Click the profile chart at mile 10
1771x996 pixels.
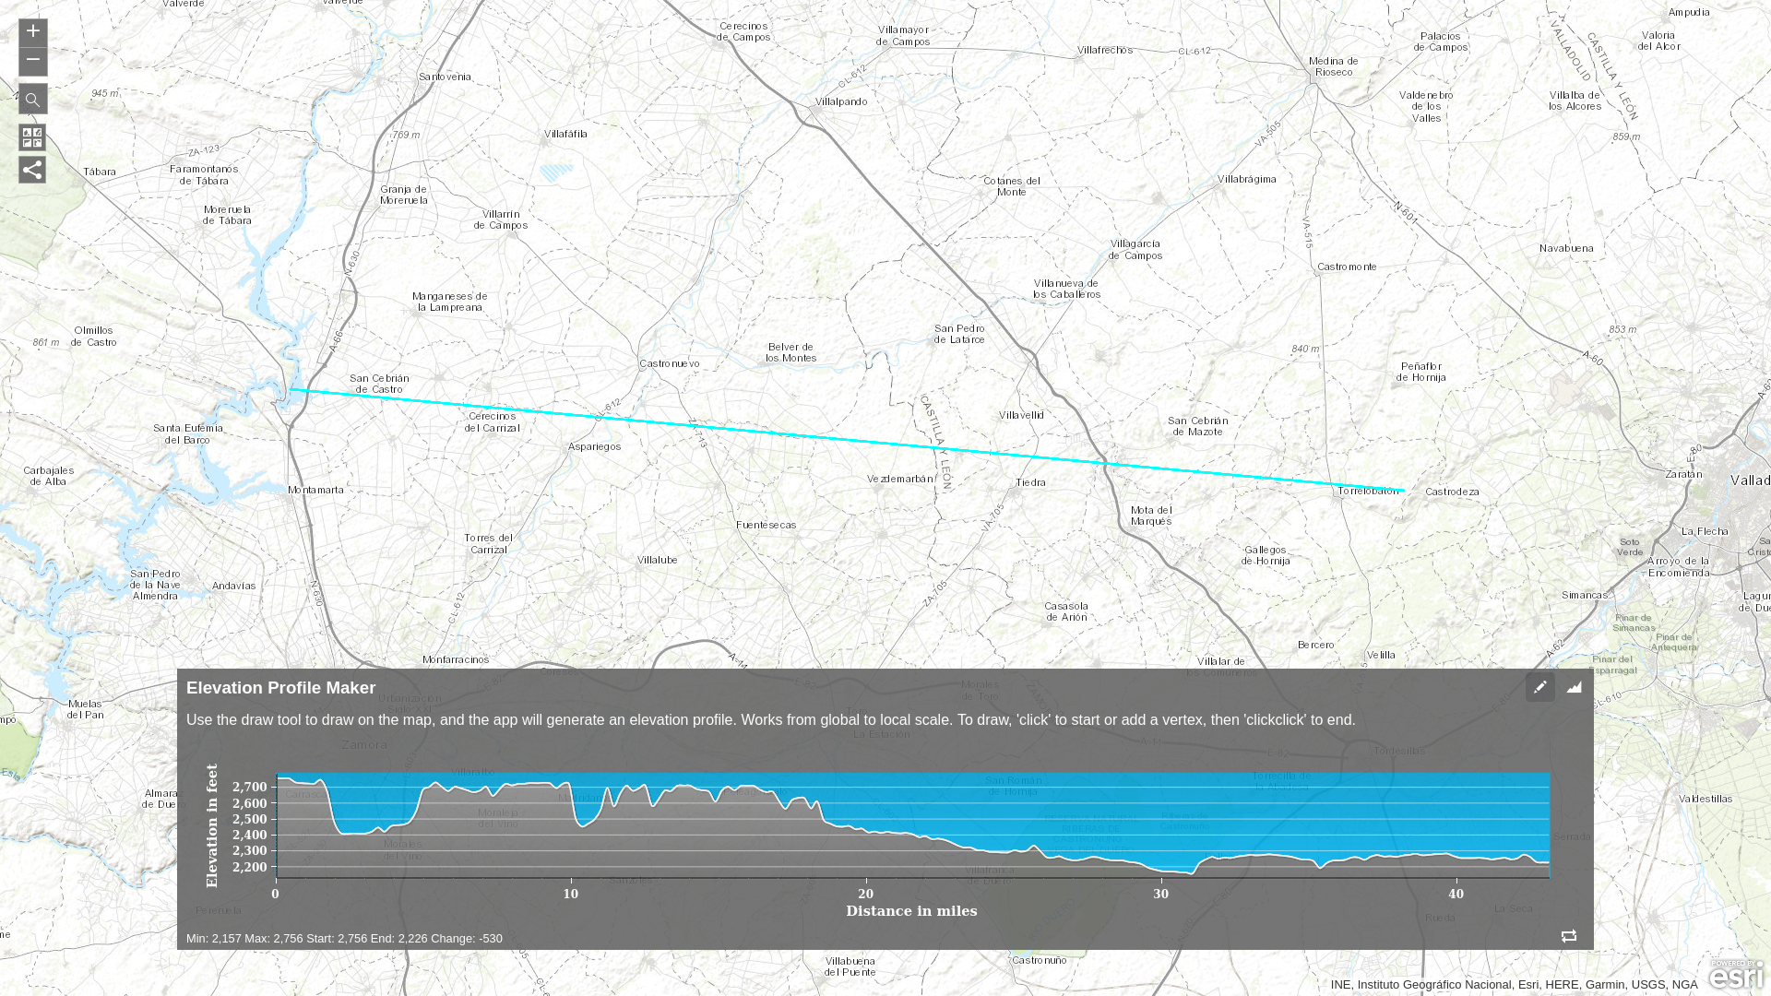(571, 825)
